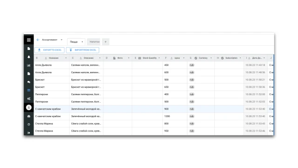Select Брискет name in the 650 row
The image size is (298, 168).
pos(40,87)
